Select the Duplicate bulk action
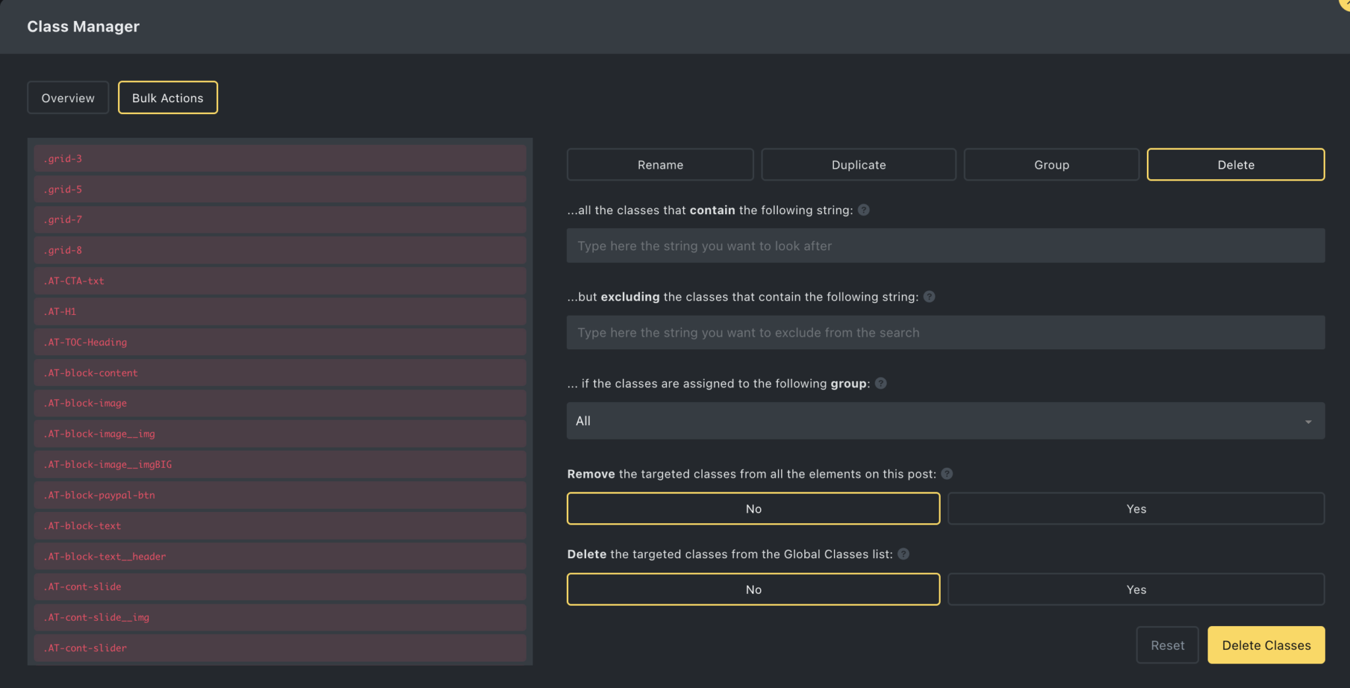1350x688 pixels. [858, 165]
